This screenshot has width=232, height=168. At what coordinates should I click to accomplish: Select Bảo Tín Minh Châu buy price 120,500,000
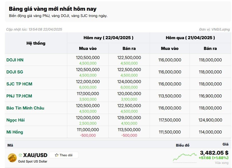coord(88,106)
